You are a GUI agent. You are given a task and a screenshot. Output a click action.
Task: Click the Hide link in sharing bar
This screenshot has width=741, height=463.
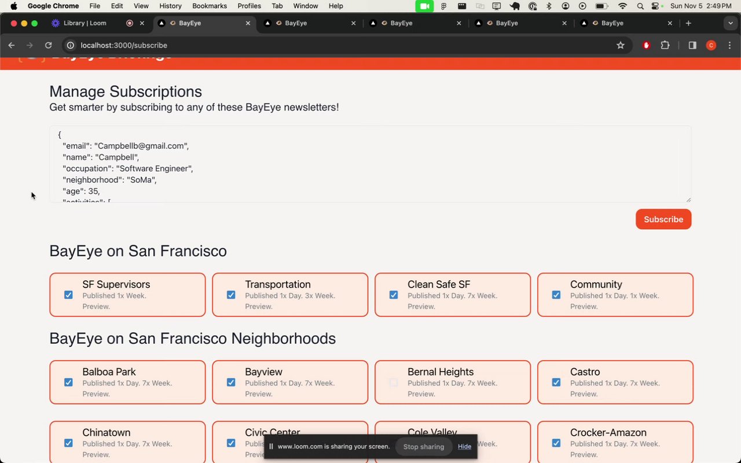[464, 447]
